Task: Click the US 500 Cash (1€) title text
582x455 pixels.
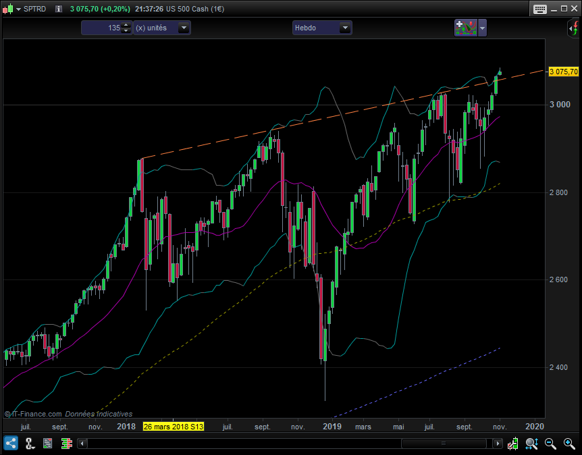Action: (x=195, y=9)
